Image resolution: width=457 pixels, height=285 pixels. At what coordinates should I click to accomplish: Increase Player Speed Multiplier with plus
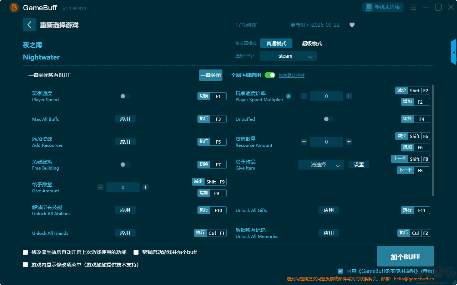click(349, 96)
